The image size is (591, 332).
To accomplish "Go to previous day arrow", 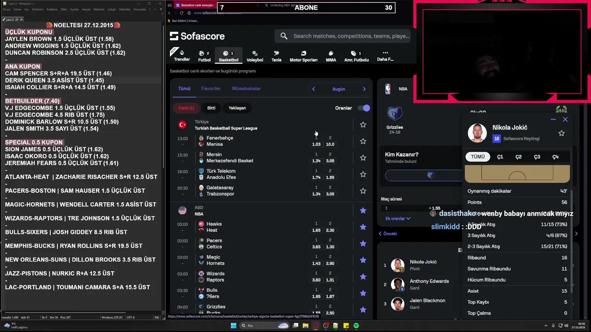I will (x=314, y=89).
